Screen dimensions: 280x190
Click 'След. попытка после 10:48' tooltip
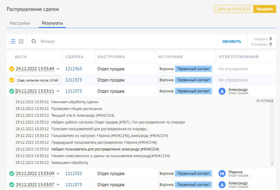[x=37, y=80]
